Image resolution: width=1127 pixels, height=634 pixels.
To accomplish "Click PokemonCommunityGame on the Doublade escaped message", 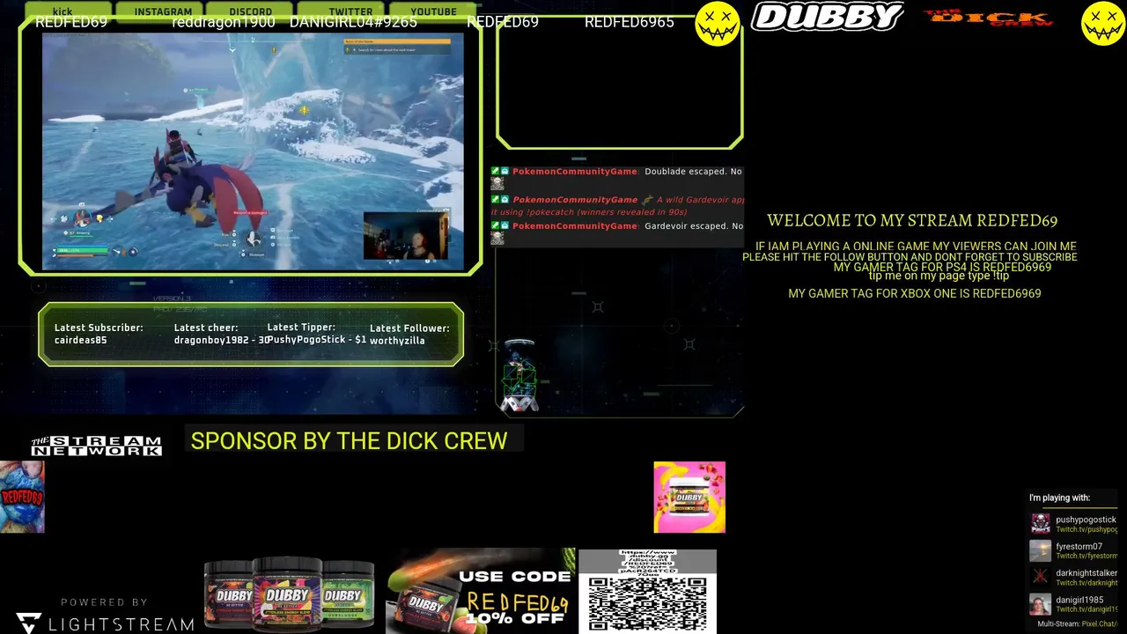I will [x=575, y=172].
